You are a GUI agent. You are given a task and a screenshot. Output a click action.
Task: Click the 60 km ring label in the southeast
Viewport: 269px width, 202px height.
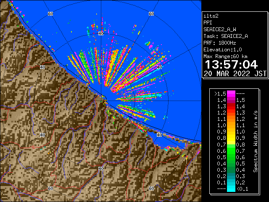151,189
